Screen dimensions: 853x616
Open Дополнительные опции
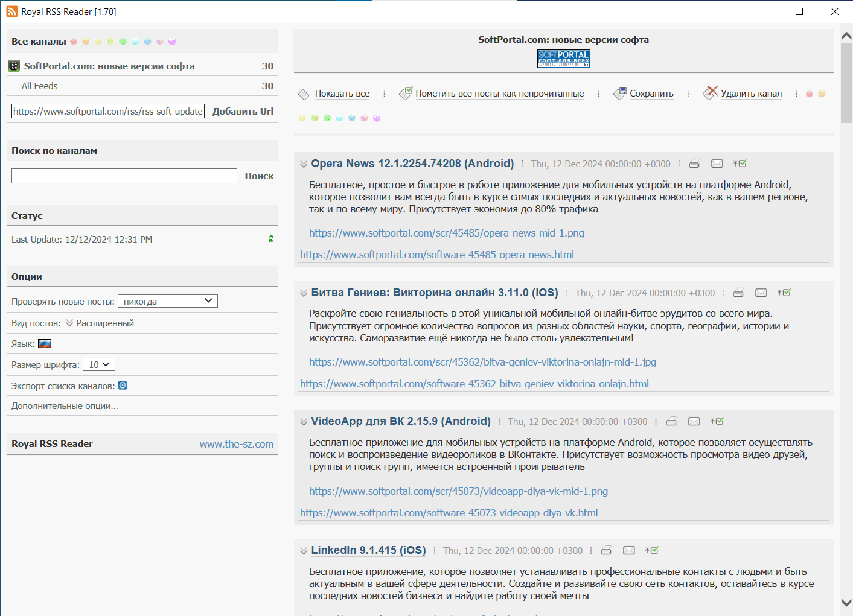65,406
